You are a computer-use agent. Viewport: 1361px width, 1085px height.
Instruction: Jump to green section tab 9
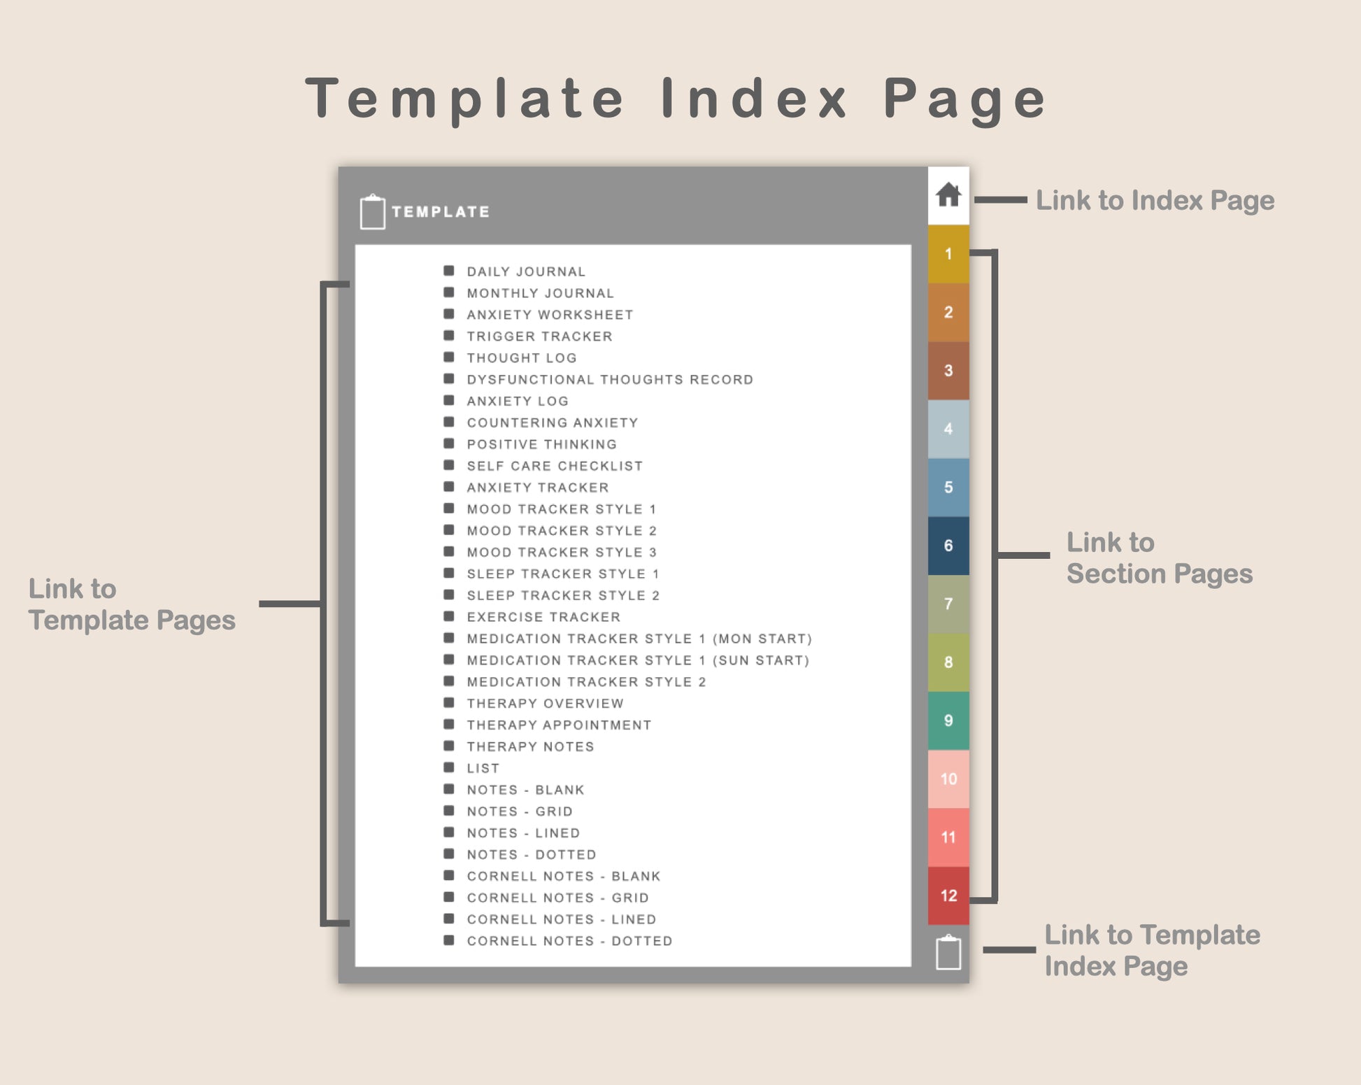point(948,721)
